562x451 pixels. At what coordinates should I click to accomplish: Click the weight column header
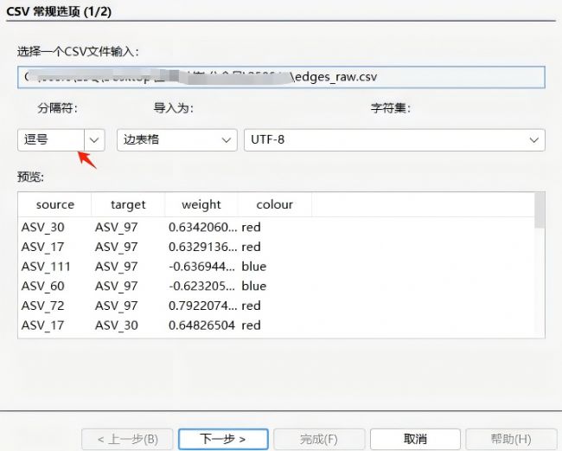(x=201, y=205)
